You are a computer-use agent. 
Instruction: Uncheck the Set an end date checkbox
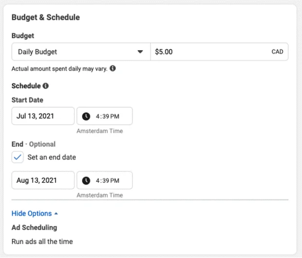(x=18, y=157)
